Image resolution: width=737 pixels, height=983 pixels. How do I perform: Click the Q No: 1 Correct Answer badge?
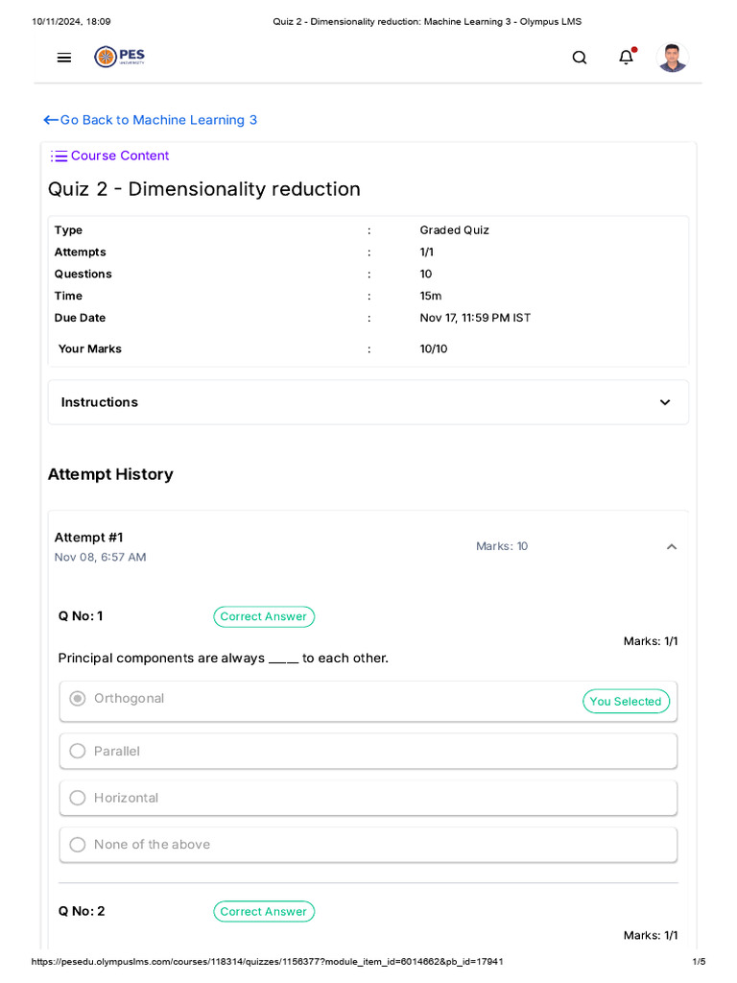click(x=264, y=616)
